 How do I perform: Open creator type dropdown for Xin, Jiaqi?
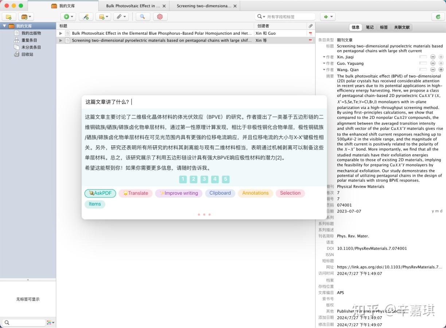[328, 57]
